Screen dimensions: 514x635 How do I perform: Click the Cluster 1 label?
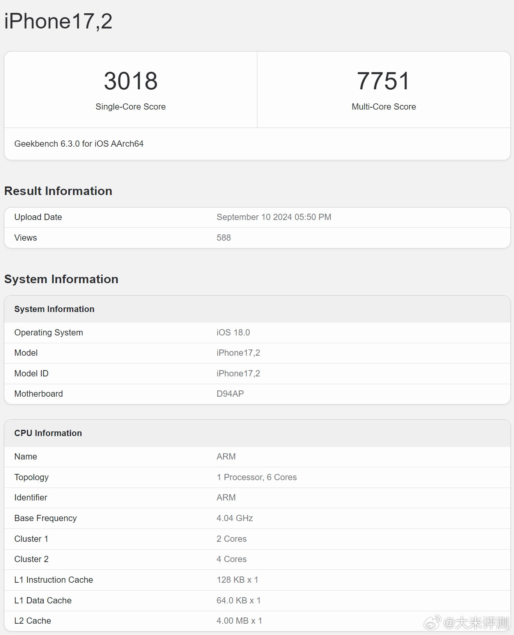(31, 539)
